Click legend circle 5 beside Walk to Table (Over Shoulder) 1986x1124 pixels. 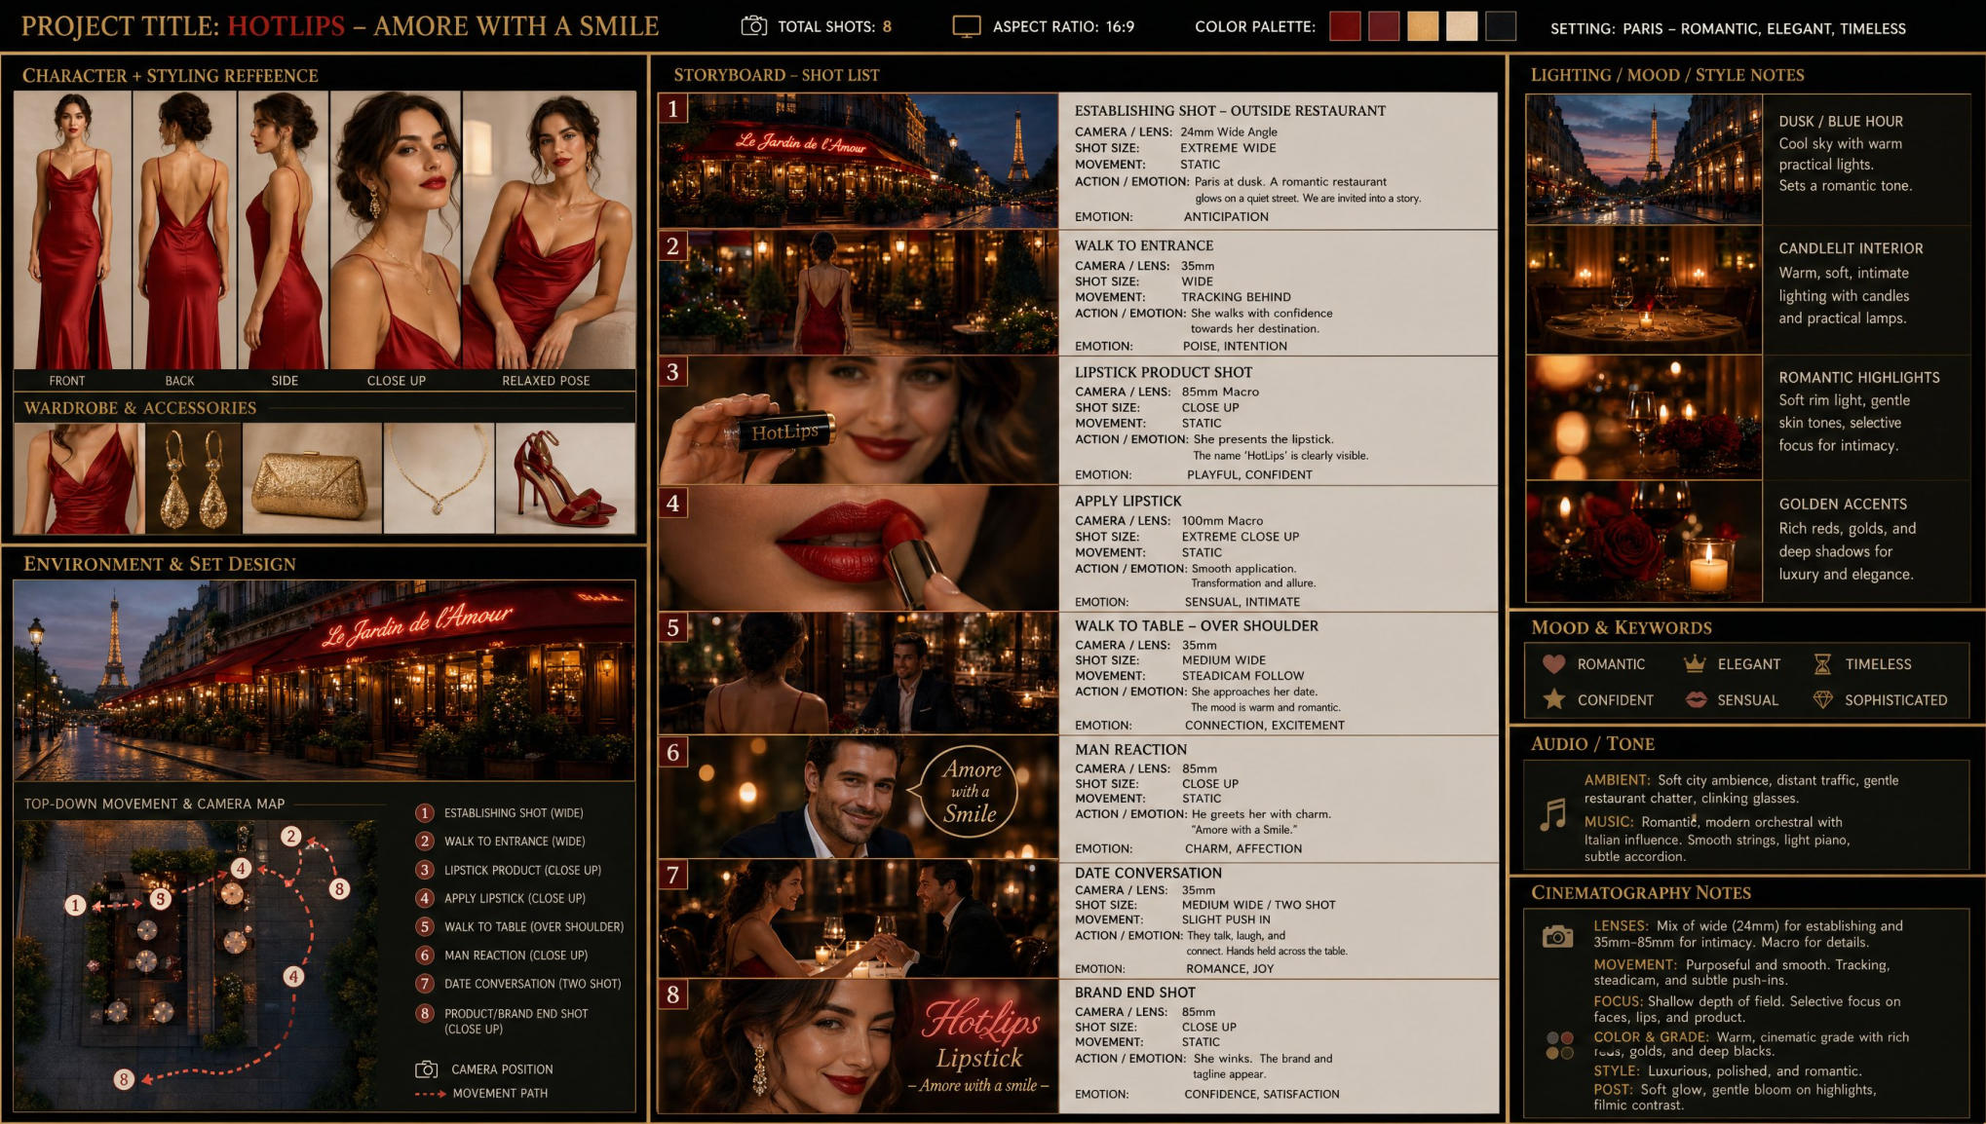click(x=424, y=926)
